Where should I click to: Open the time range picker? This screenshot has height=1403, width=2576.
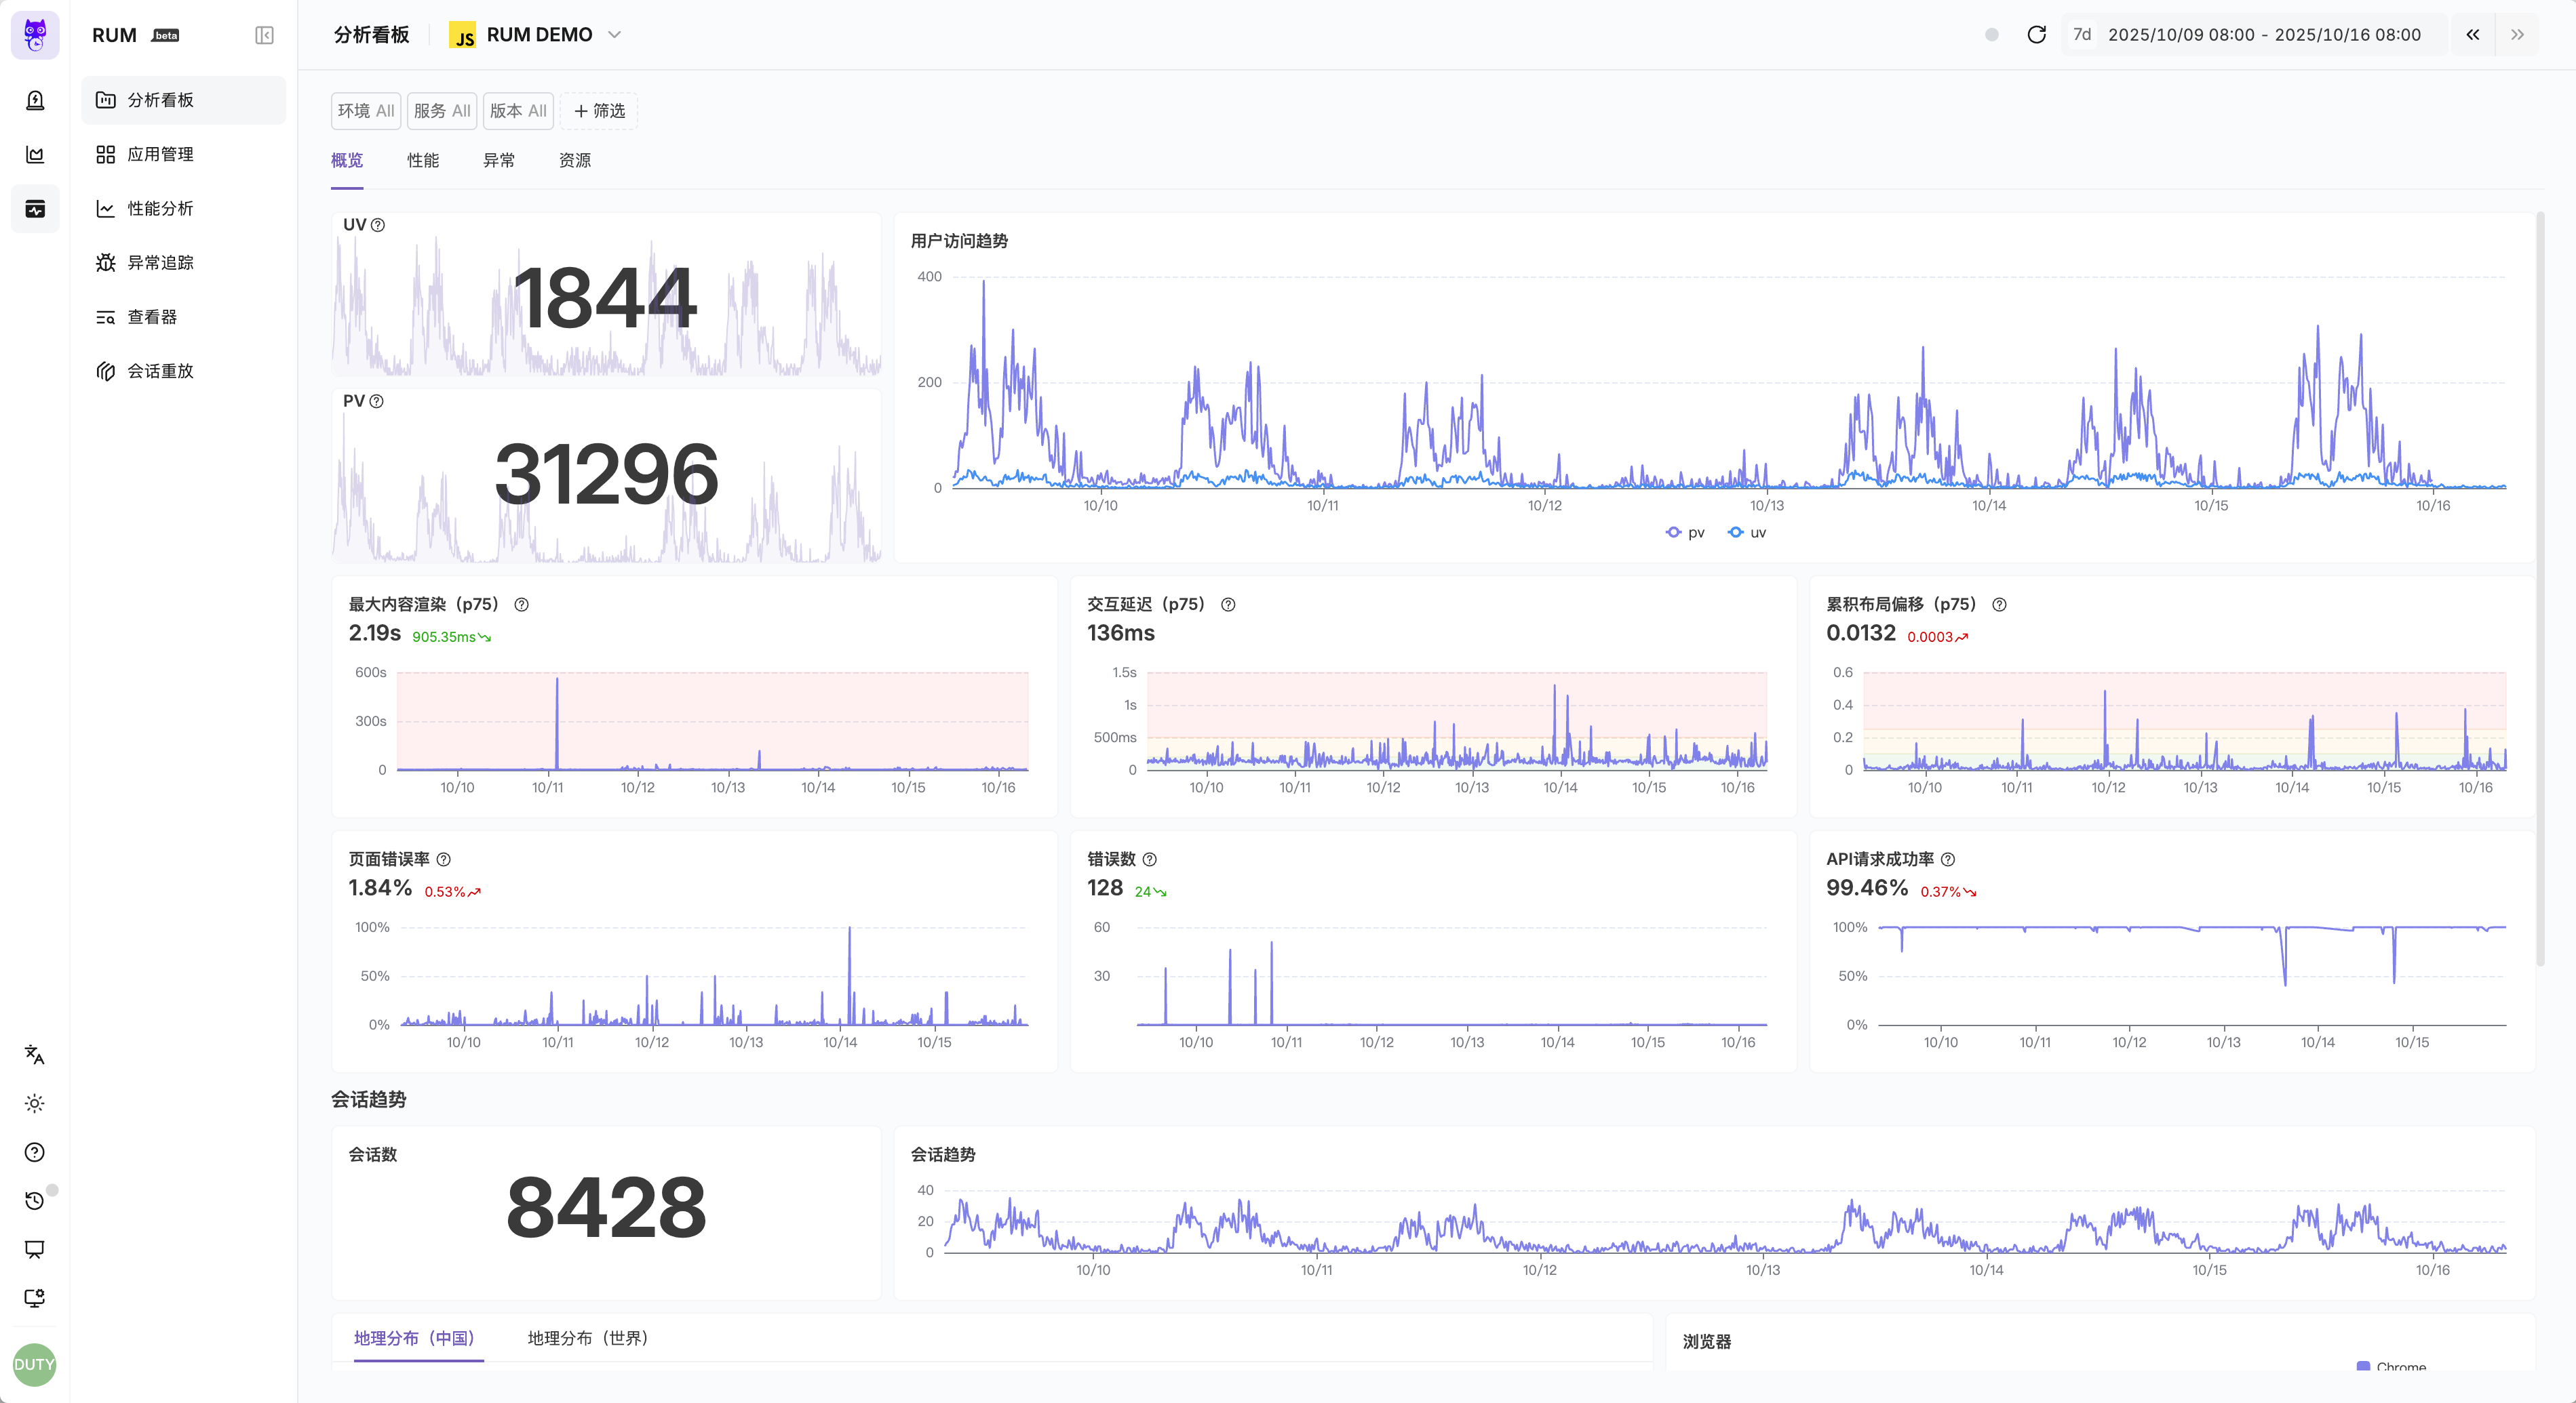tap(2263, 35)
